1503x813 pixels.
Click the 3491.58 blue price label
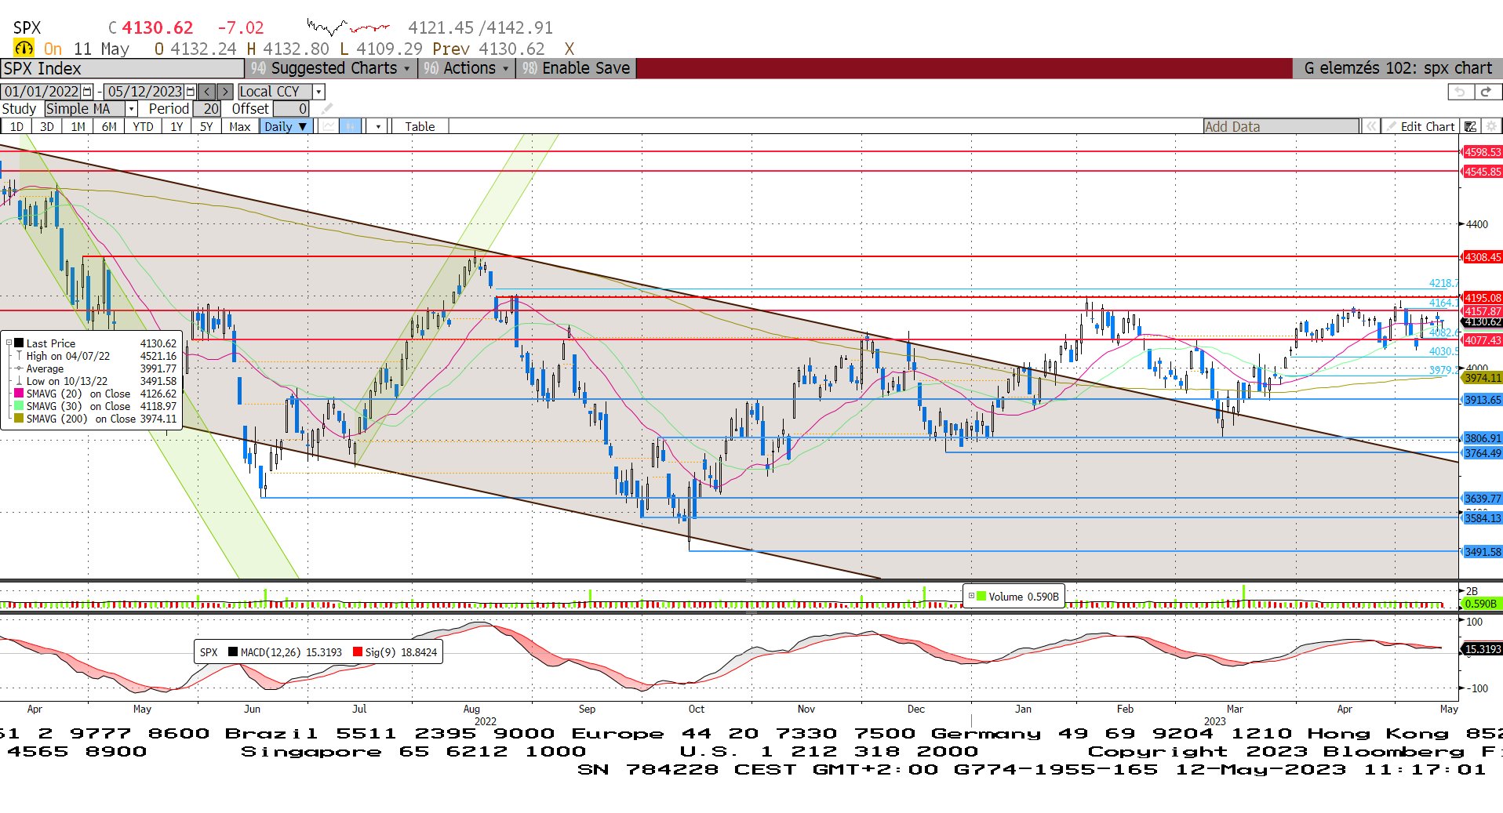1482,552
